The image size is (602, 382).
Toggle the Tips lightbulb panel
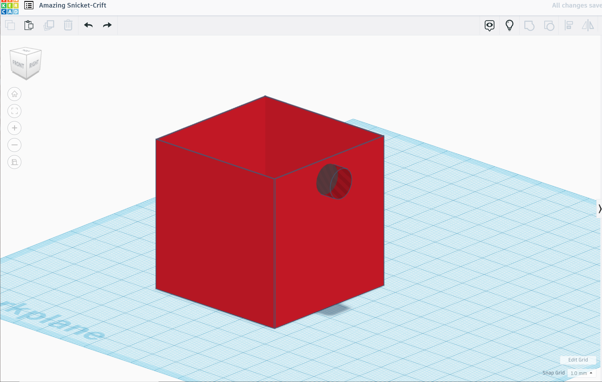pos(509,25)
